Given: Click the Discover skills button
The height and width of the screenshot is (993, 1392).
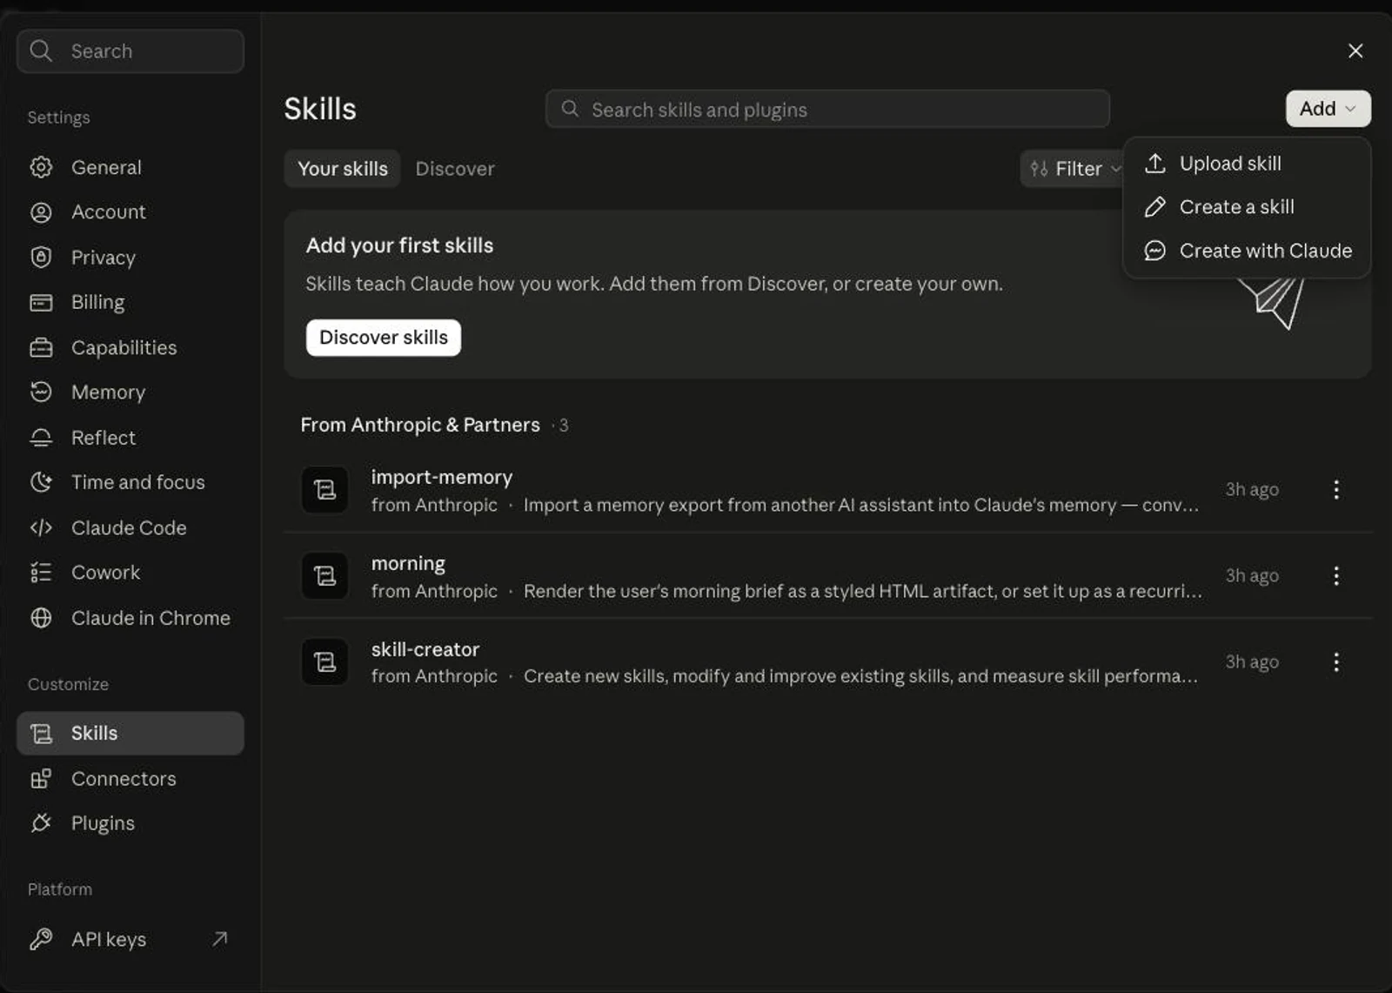Looking at the screenshot, I should 384,338.
